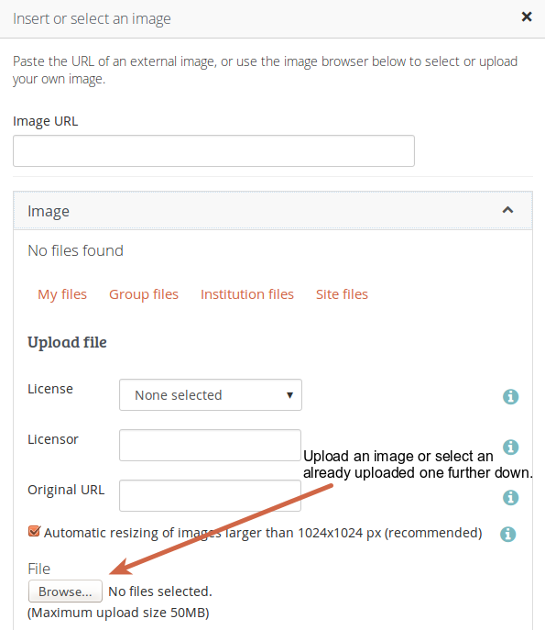Open the Institution files tab
545x630 pixels.
coord(247,294)
